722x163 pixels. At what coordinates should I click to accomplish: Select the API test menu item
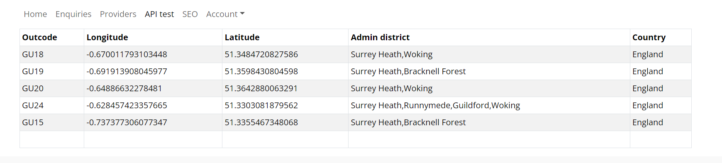coord(159,14)
